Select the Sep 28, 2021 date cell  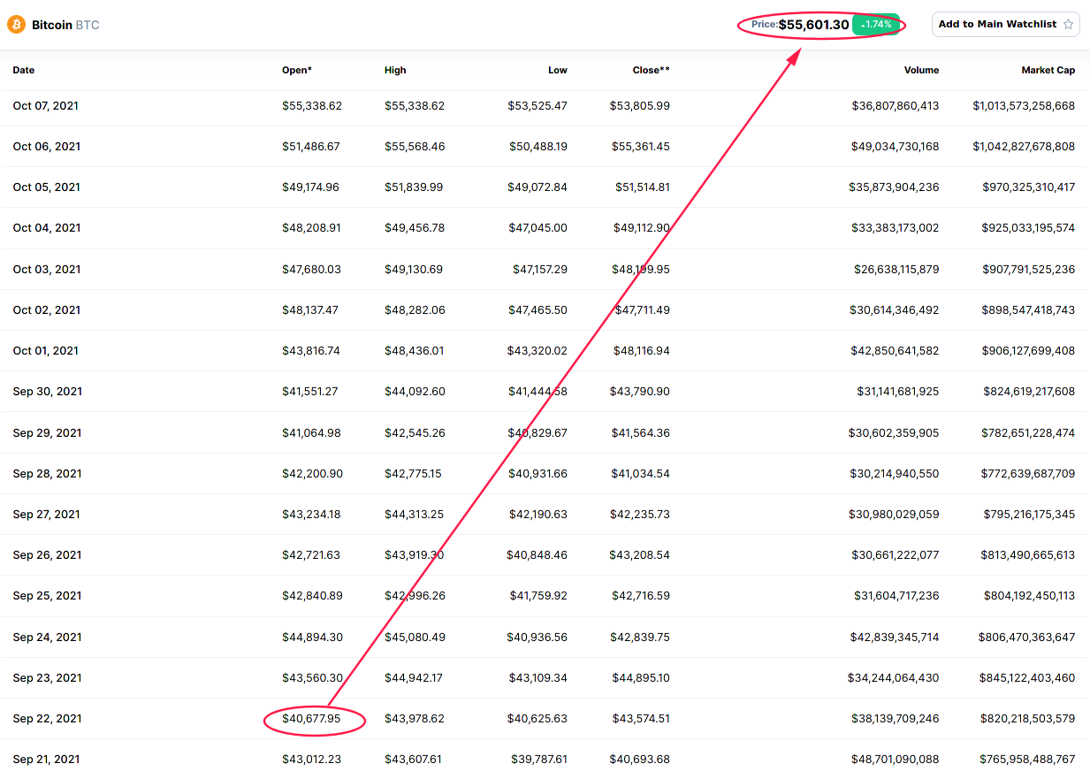pyautogui.click(x=48, y=473)
